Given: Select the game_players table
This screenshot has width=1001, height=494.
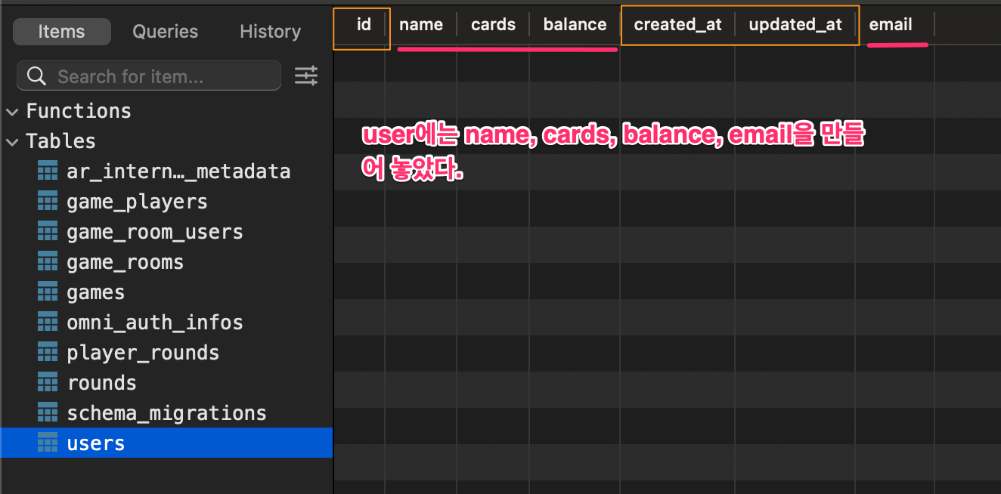Looking at the screenshot, I should (x=135, y=201).
